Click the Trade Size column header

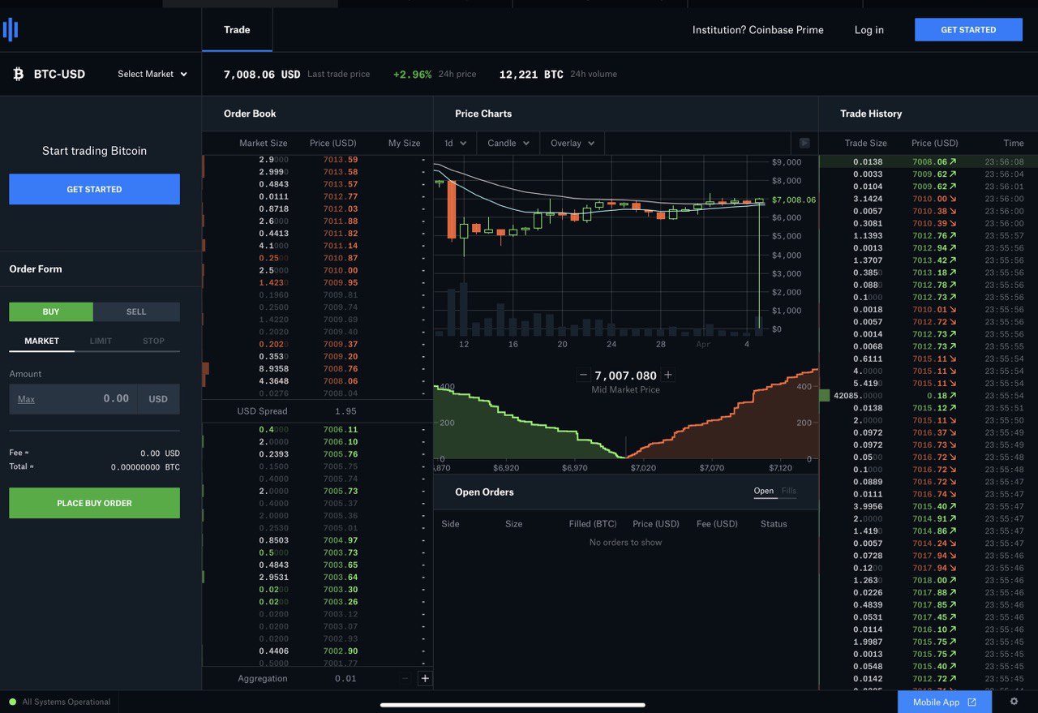click(x=865, y=144)
